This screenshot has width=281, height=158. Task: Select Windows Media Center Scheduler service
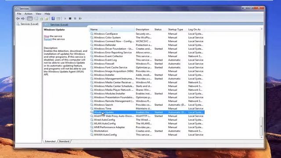147,86
